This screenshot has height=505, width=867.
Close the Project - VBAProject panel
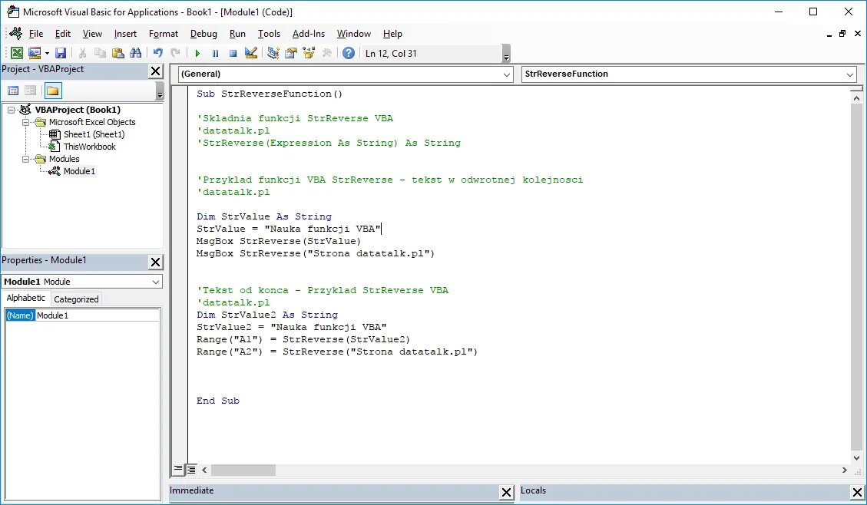pyautogui.click(x=156, y=71)
